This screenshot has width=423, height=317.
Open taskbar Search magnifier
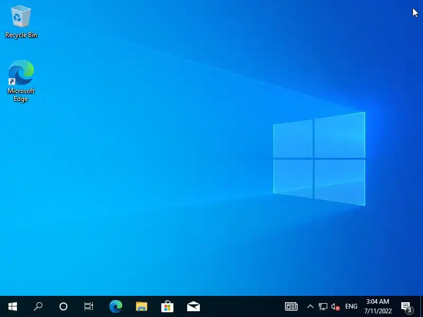click(38, 306)
